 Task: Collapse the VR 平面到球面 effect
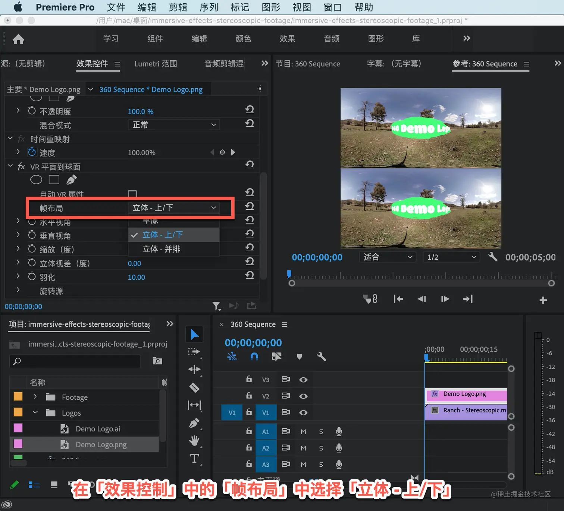pos(10,166)
